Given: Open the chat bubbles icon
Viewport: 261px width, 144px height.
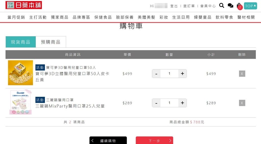Looking at the screenshot, I should click(x=230, y=6).
